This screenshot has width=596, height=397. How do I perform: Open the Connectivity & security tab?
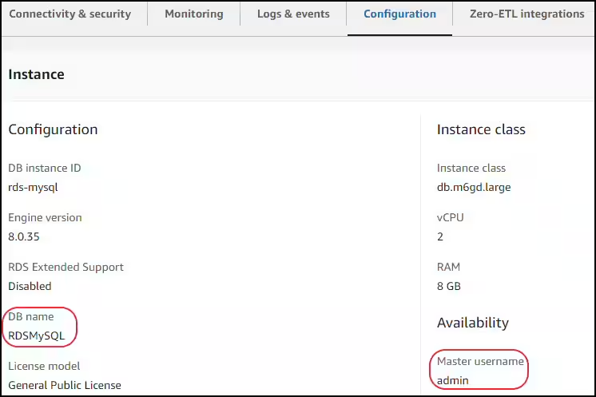70,14
